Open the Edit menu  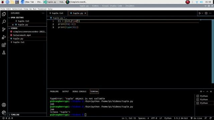8,9
